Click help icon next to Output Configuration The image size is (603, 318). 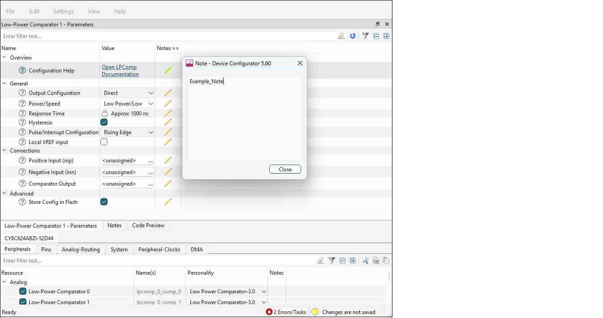pos(22,93)
